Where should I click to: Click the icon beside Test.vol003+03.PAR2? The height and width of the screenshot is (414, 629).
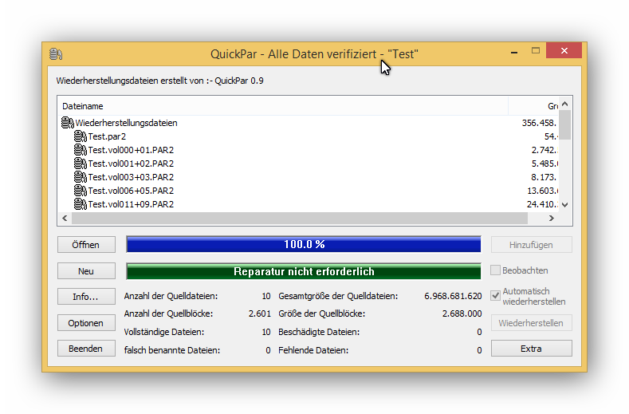pyautogui.click(x=81, y=176)
